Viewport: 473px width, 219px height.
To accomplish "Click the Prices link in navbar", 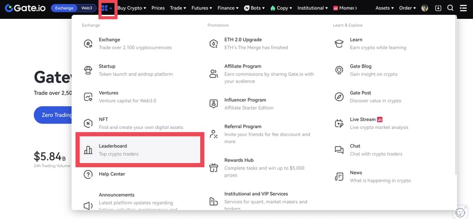I will pyautogui.click(x=158, y=8).
